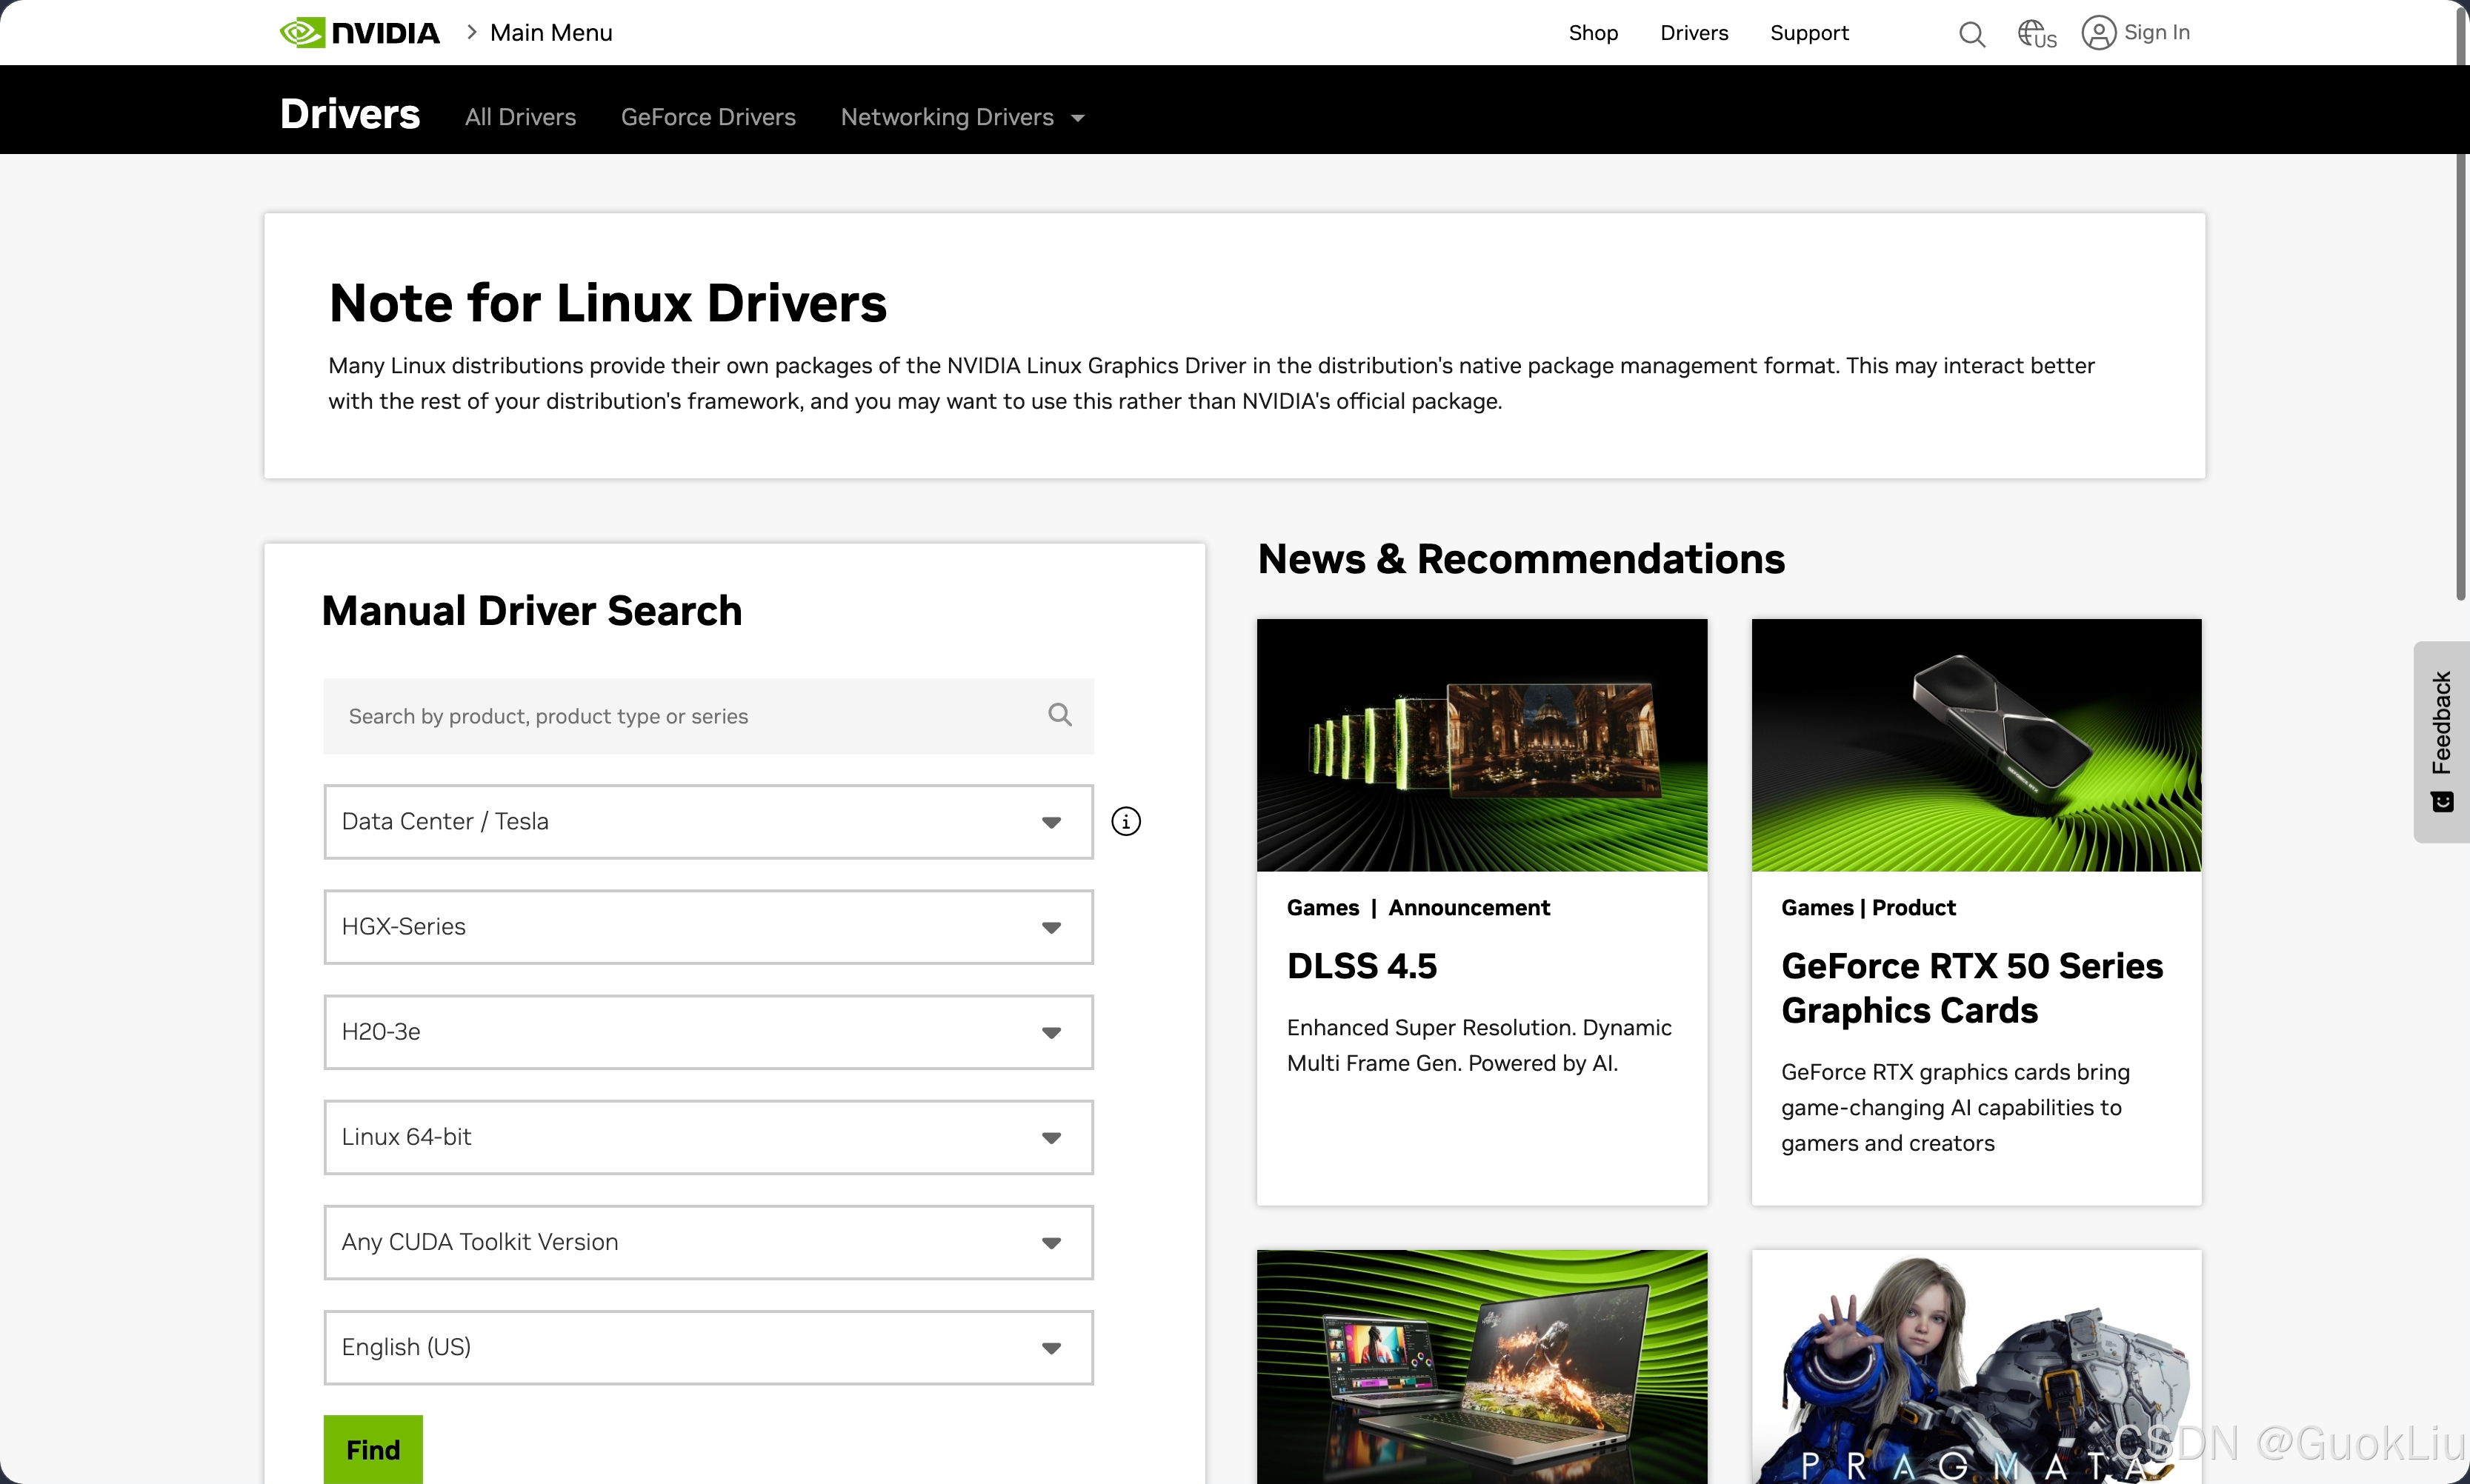The image size is (2470, 1484).
Task: Click the Drivers heading in the black bar
Action: pos(350,114)
